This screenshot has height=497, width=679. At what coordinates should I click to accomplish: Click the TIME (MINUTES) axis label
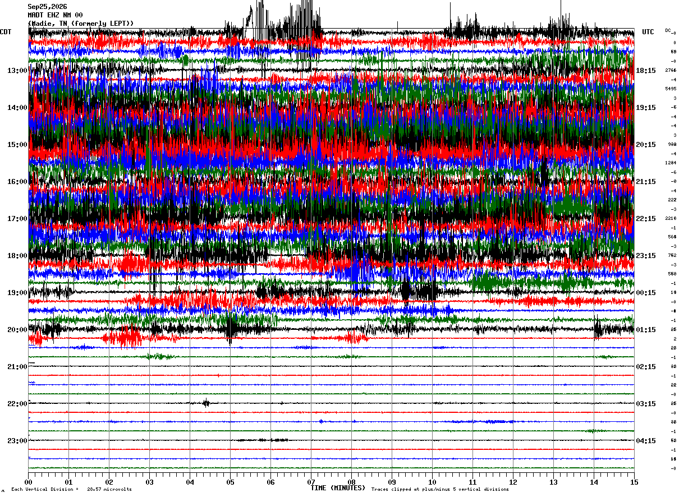click(338, 488)
